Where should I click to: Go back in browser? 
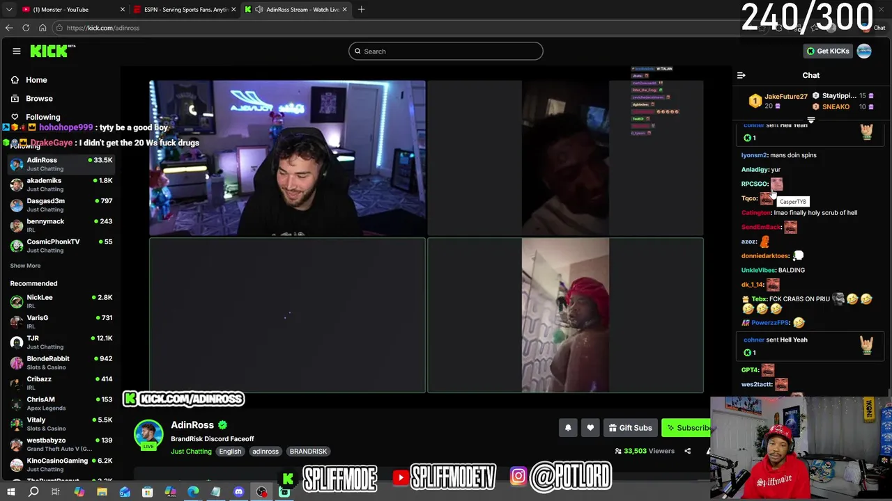(9, 28)
